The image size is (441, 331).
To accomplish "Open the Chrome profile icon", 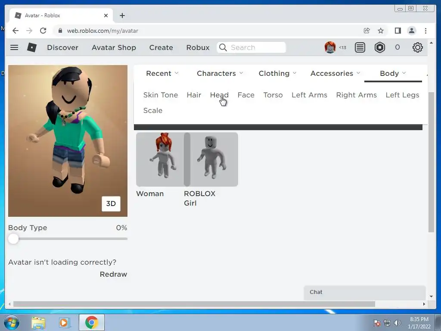I will pyautogui.click(x=411, y=31).
